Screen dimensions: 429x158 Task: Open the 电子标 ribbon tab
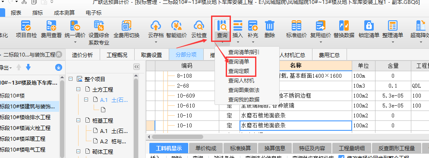94,13
